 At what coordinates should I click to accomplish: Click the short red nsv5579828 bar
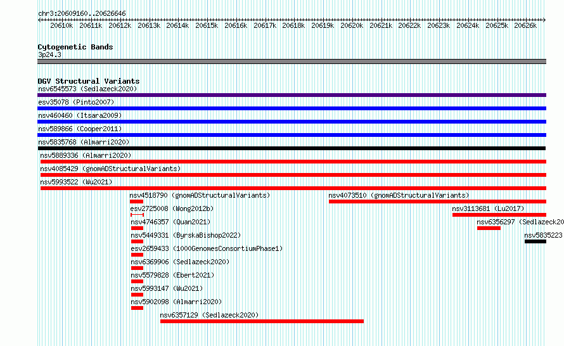[x=137, y=281]
